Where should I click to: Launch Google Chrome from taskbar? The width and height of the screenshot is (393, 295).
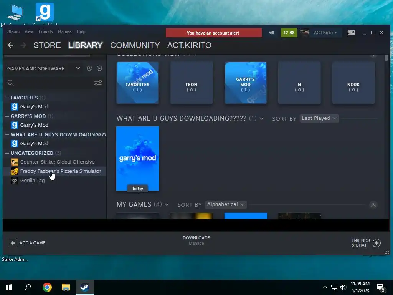[x=47, y=287]
